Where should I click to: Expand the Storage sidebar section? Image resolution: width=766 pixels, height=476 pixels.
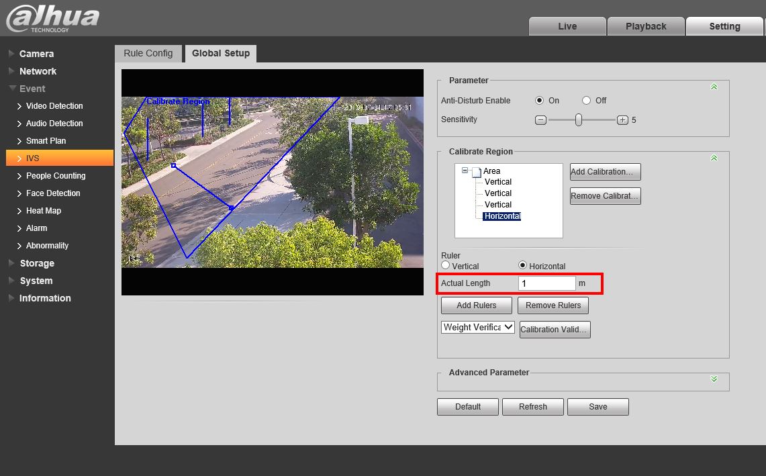coord(36,263)
